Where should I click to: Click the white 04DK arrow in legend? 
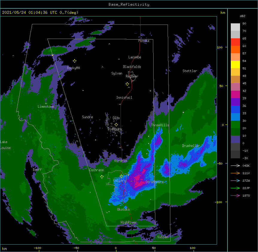pos(235,166)
